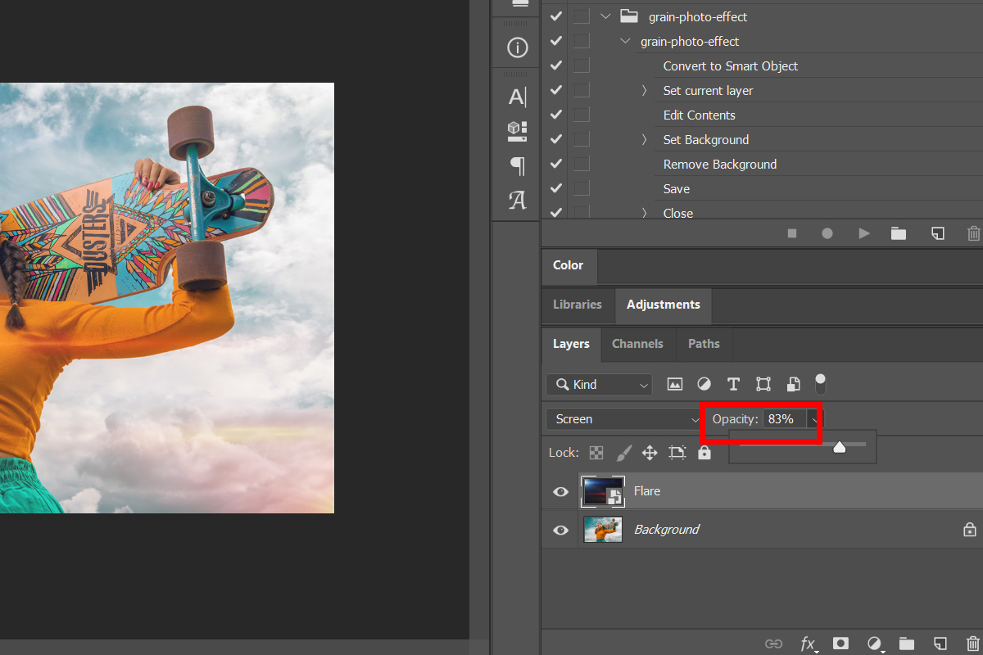Play the selected action
This screenshot has width=983, height=655.
click(863, 233)
